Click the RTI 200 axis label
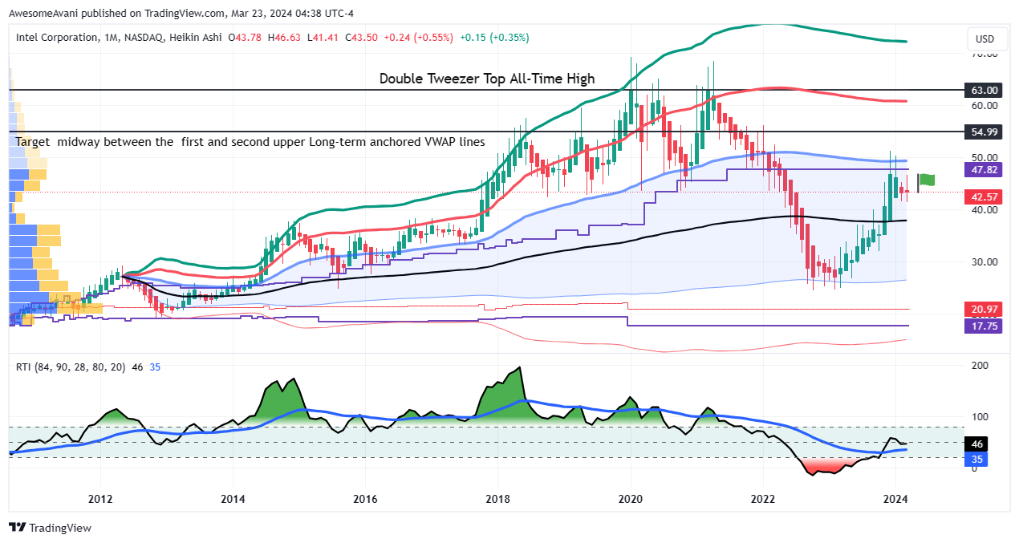Screen dimensions: 1019x543 (x=979, y=365)
